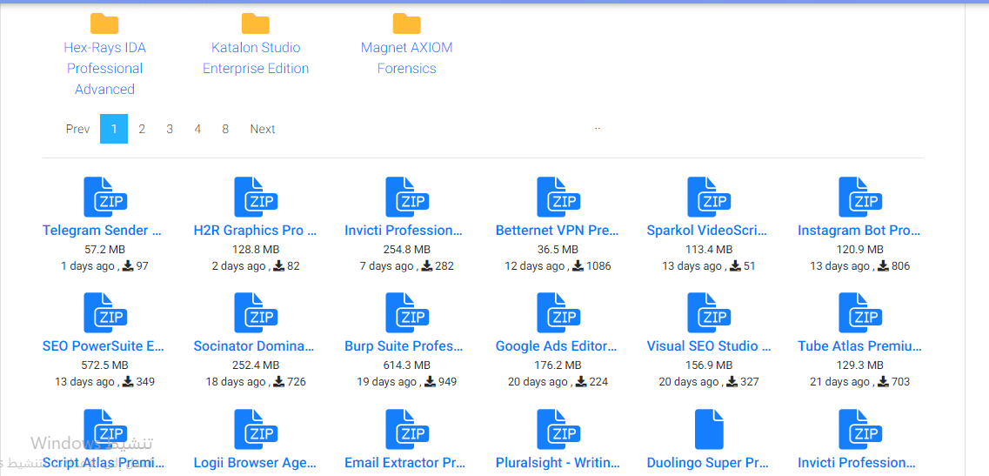The image size is (989, 476).
Task: Open the Katalon Studio folder icon
Action: click(x=256, y=23)
